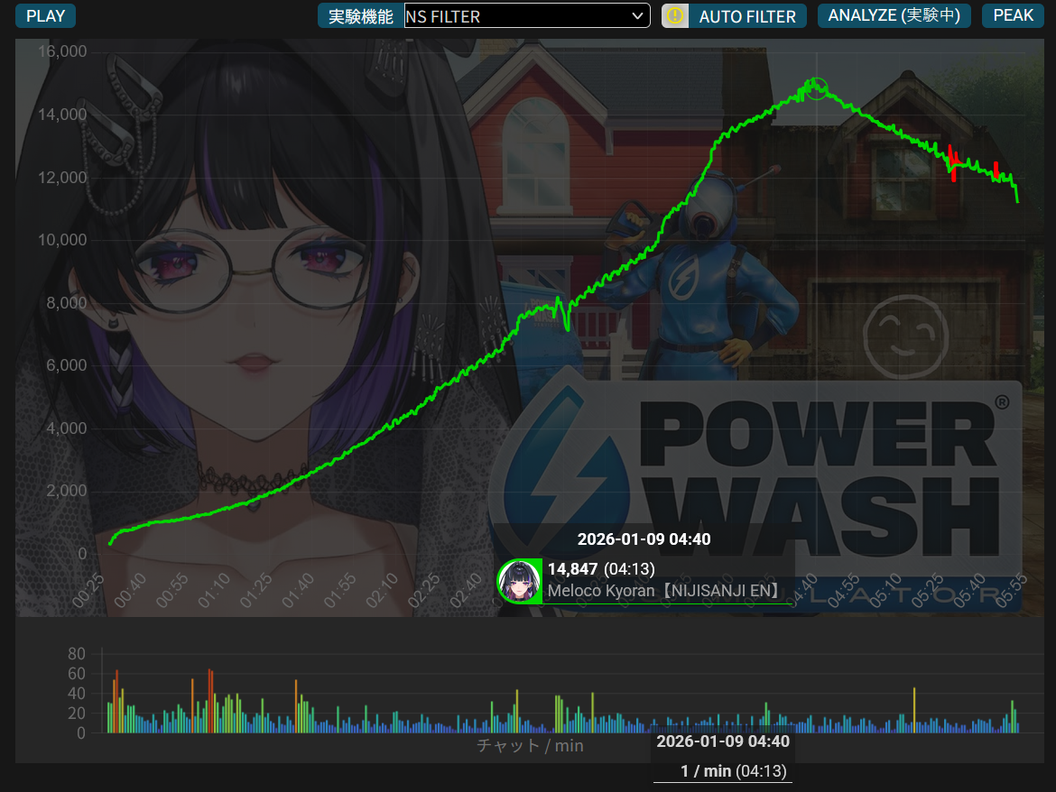Screen dimensions: 1056x792
Task: Click the yellow warning icon on AUTO FILTER
Action: click(x=675, y=16)
